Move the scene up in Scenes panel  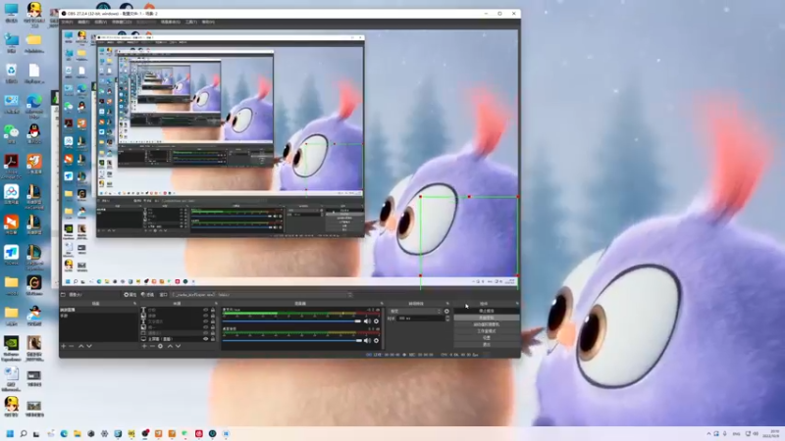[81, 346]
